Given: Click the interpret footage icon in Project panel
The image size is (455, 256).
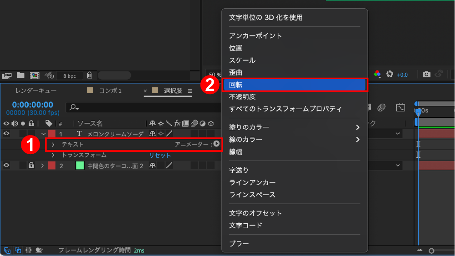Looking at the screenshot, I should 7,76.
